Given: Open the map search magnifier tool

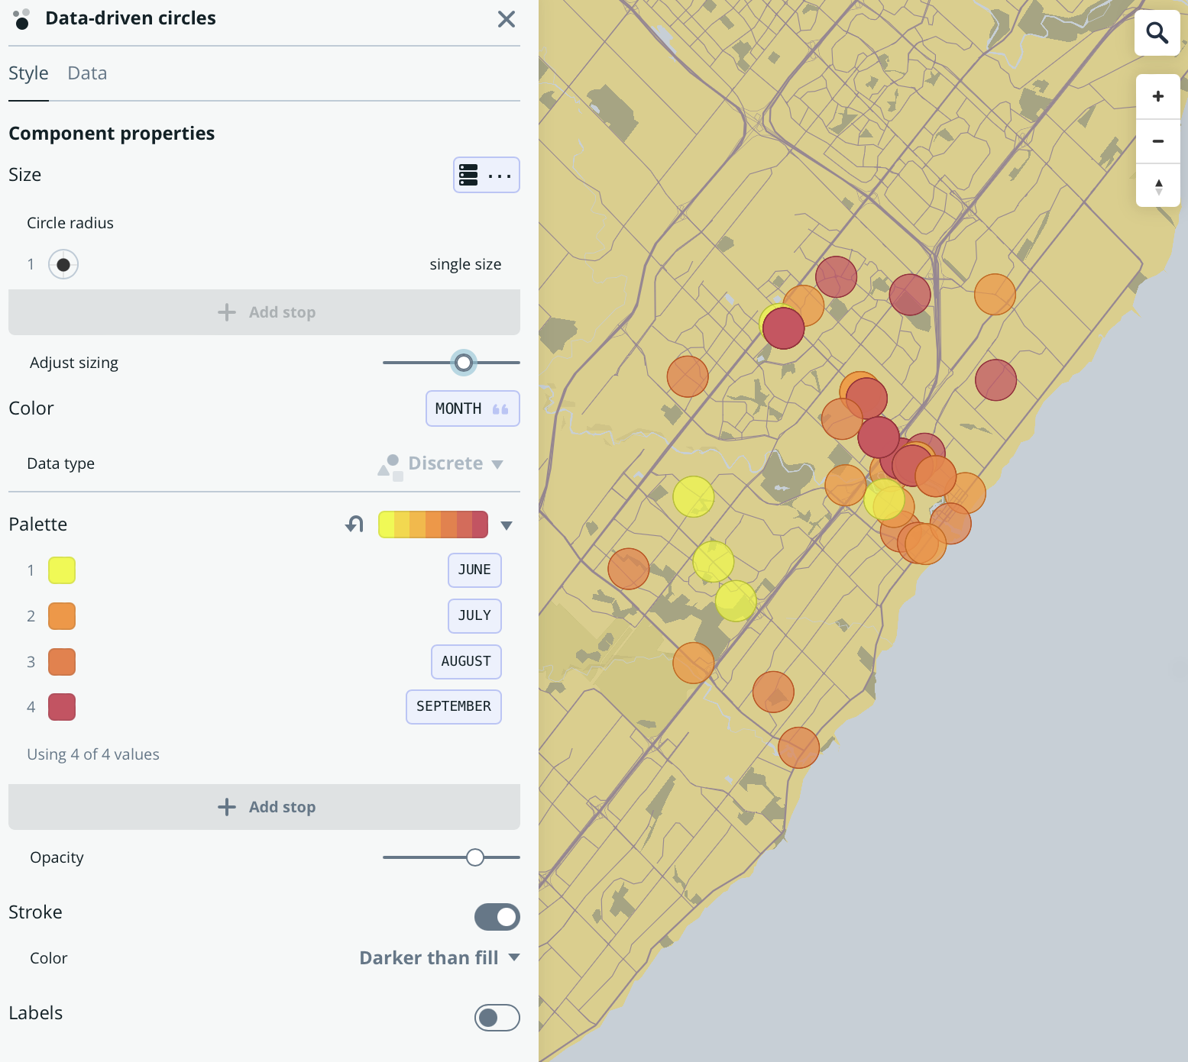Looking at the screenshot, I should coord(1157,33).
